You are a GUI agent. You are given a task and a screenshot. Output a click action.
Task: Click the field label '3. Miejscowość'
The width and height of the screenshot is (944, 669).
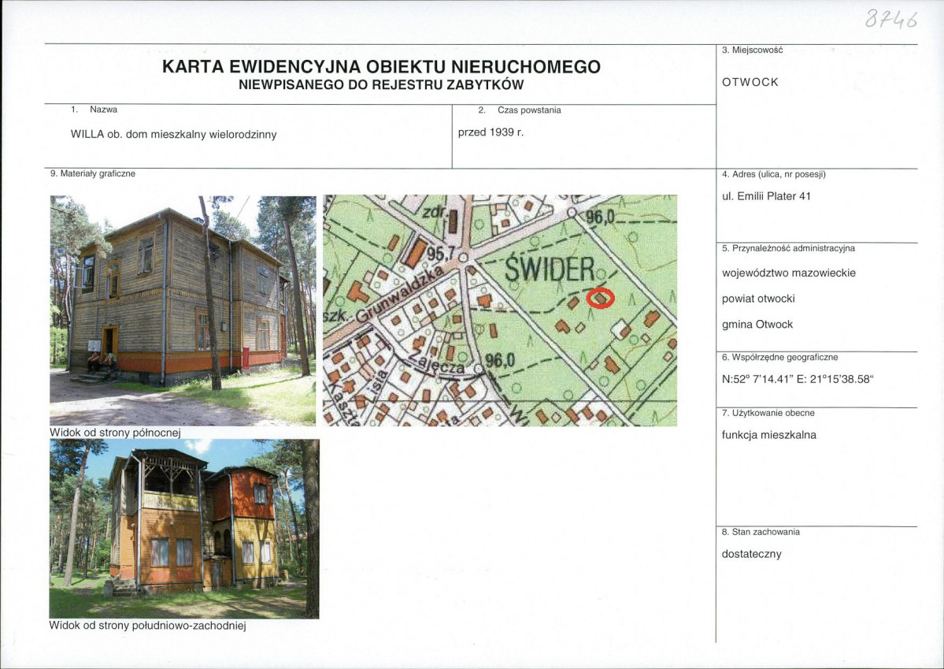pyautogui.click(x=752, y=50)
